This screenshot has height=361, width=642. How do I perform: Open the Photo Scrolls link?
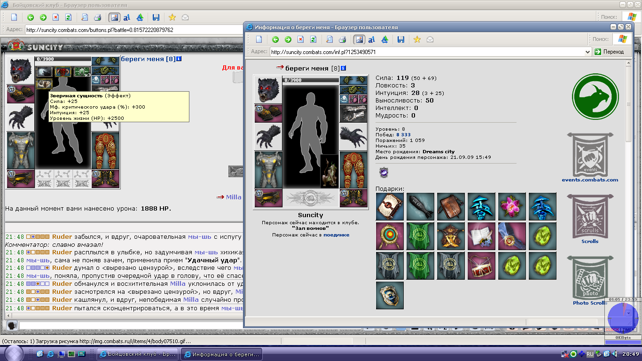pyautogui.click(x=590, y=303)
